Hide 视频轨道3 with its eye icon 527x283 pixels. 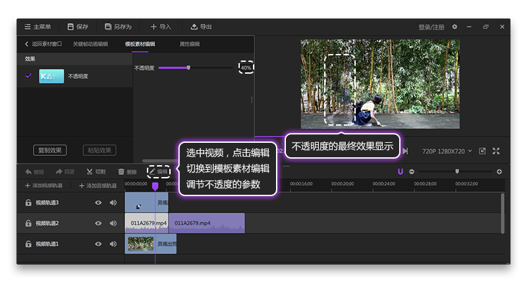click(x=98, y=203)
